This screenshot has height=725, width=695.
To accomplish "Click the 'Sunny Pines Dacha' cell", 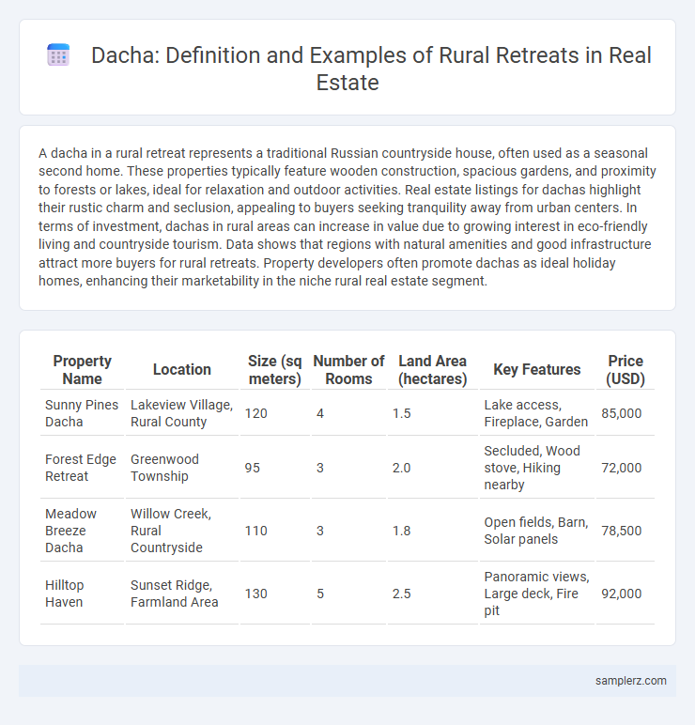I will (83, 413).
